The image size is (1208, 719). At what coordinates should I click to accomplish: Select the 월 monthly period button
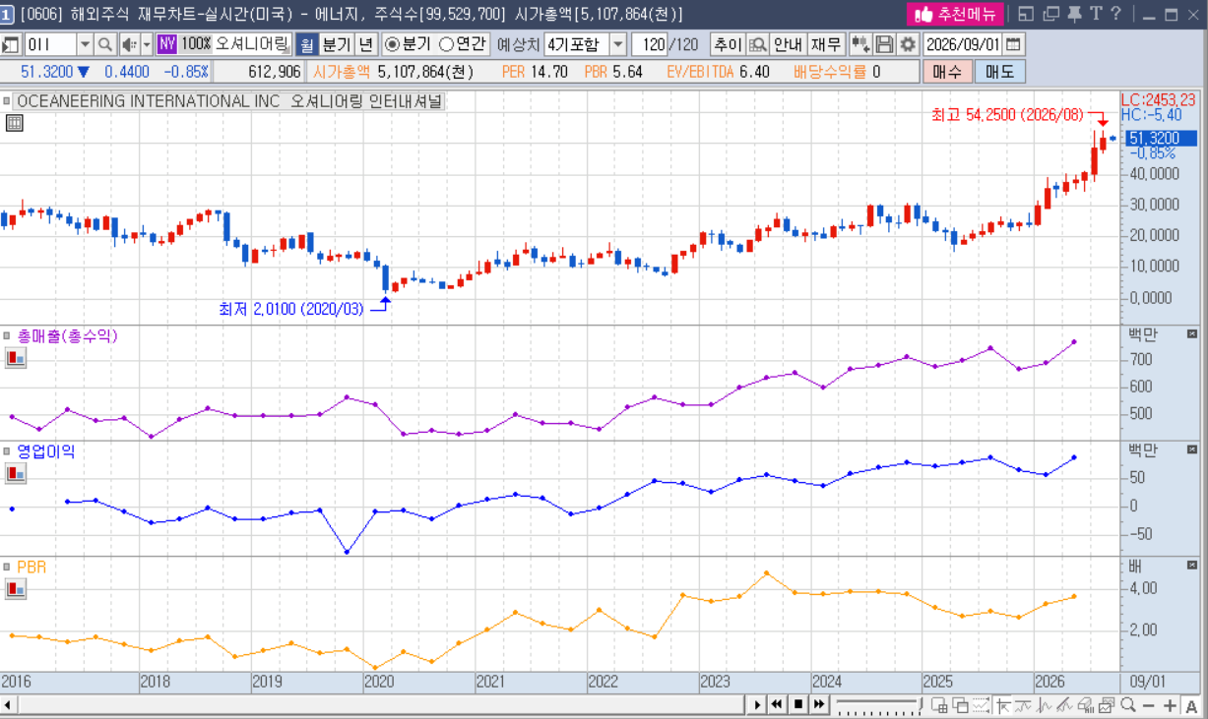point(306,44)
